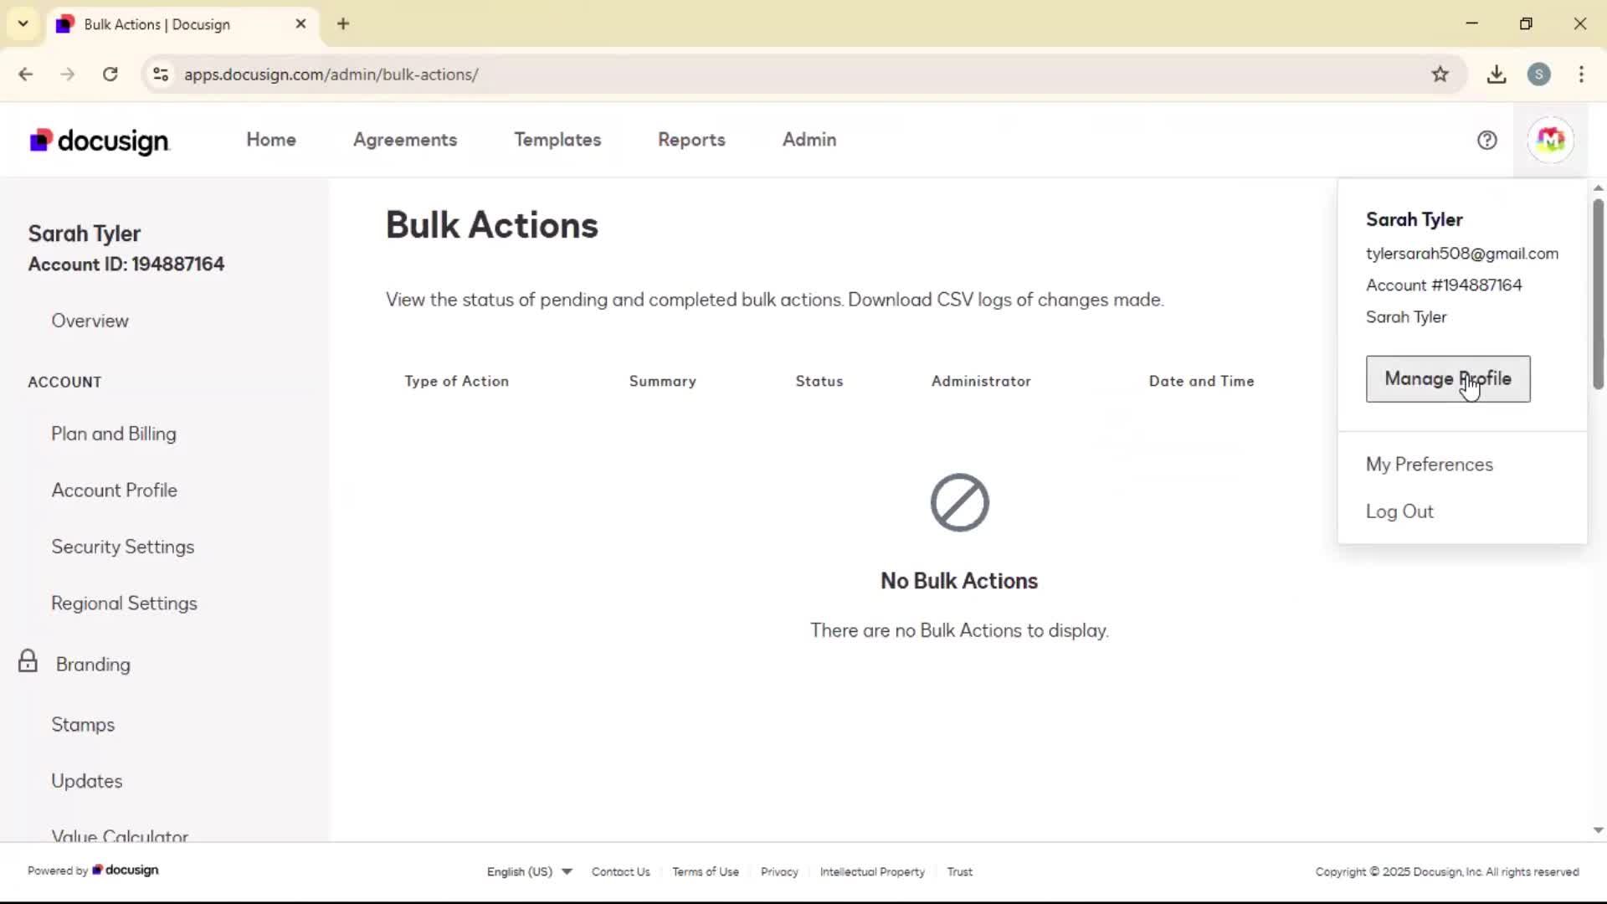Click the Docusign logo in header

[100, 141]
